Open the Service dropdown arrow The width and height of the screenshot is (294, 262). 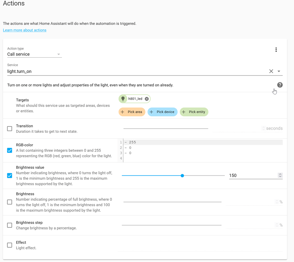279,71
